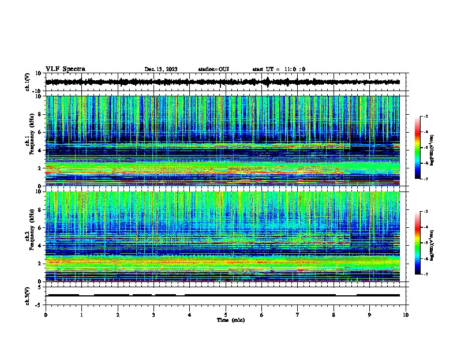Click the ch.3(V) axis label
This screenshot has height=353, width=457.
[x=28, y=296]
